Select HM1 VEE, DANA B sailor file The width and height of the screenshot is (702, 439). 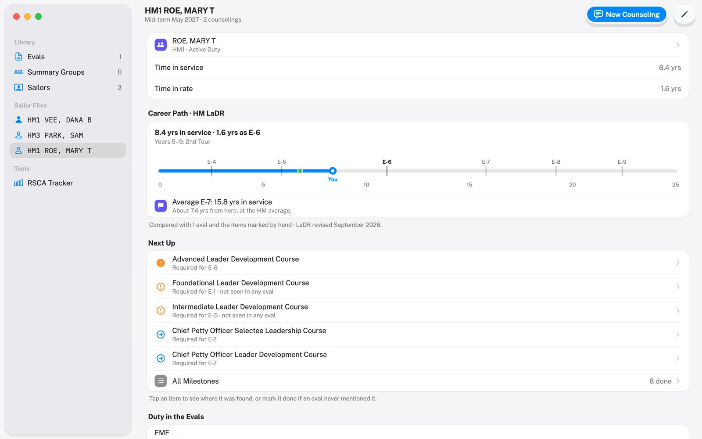click(68, 120)
